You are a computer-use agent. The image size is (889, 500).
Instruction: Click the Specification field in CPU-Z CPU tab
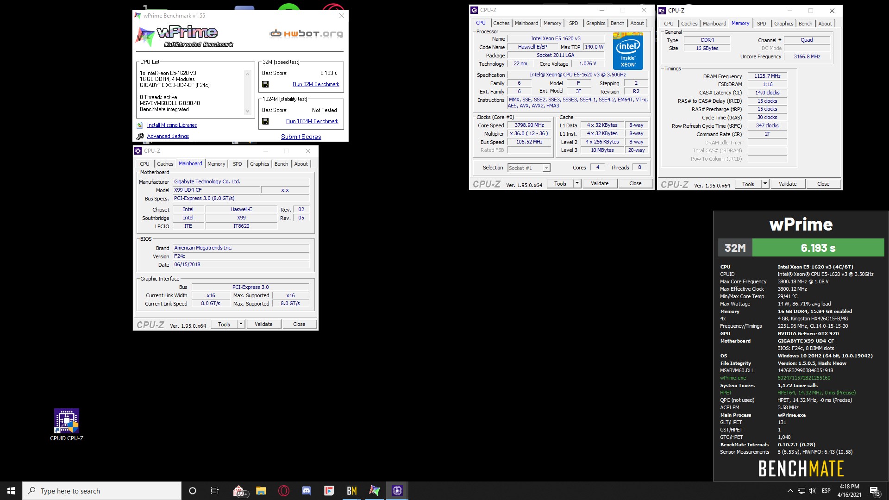[x=578, y=75]
